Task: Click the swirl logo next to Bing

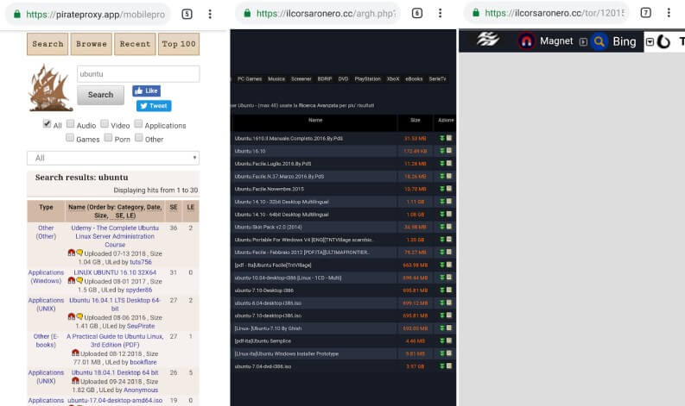Action: [x=663, y=42]
